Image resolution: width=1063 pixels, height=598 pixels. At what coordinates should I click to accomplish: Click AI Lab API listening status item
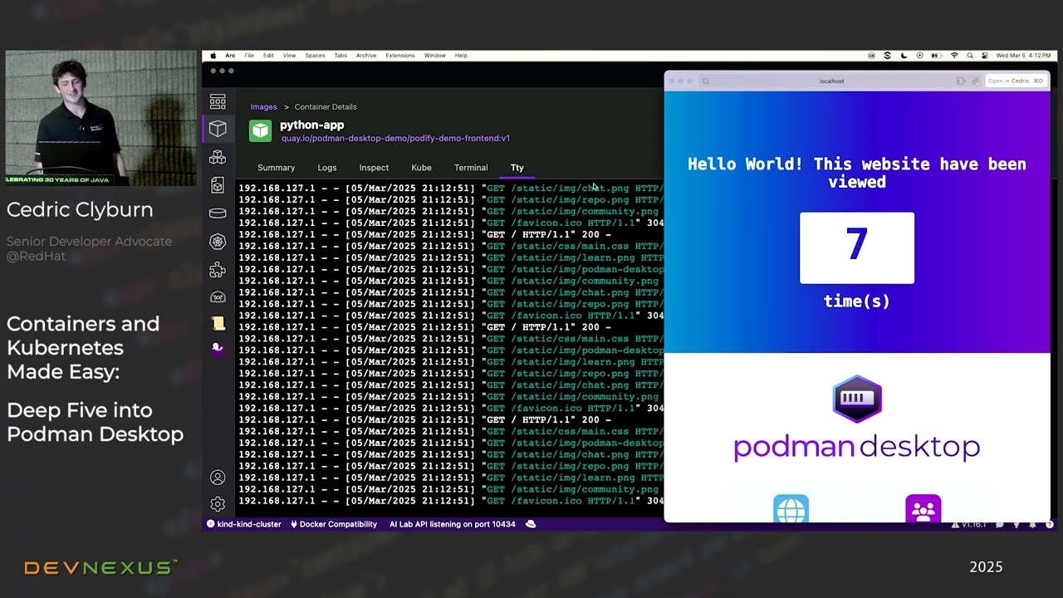(453, 524)
